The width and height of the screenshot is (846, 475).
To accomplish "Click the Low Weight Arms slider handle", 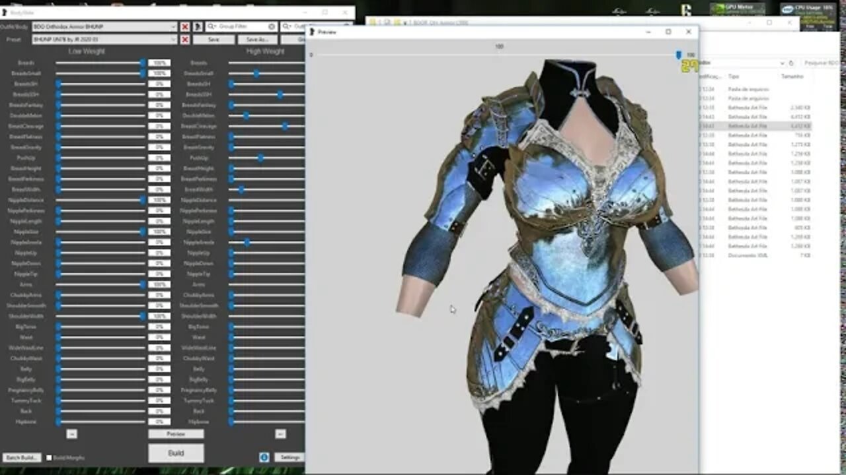I will pos(143,284).
